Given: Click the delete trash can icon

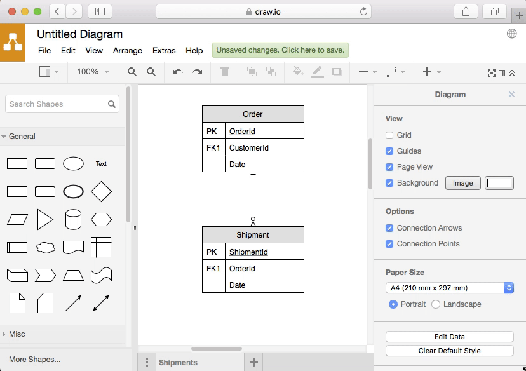Looking at the screenshot, I should pos(224,72).
